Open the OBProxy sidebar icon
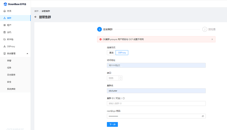Screen dimensions: 227x130 click(x=5, y=46)
